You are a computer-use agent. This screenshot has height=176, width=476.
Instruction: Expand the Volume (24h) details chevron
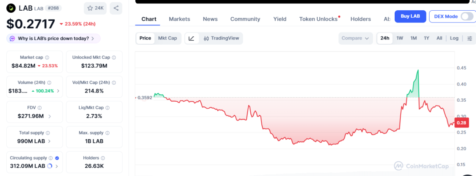tap(58, 91)
